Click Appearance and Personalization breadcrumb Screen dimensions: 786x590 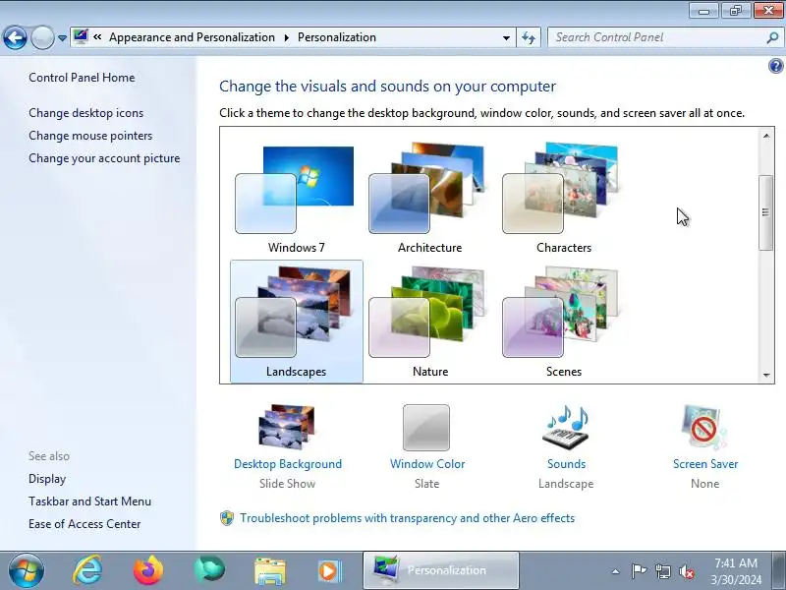tap(192, 37)
